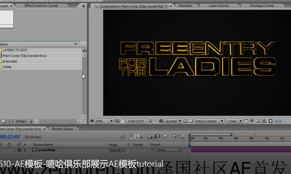Click the 06s mark on time ruler

[236, 138]
